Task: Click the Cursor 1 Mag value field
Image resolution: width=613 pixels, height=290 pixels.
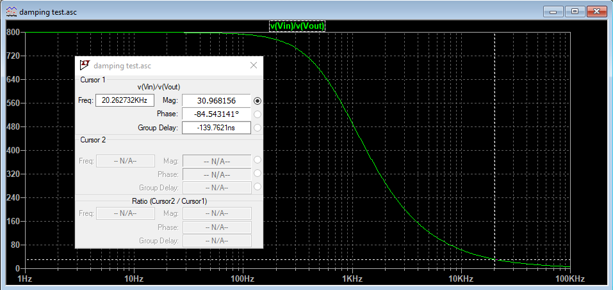Action: pos(216,101)
